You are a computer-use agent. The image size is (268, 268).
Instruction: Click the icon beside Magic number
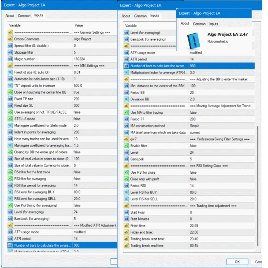[x=10, y=59]
